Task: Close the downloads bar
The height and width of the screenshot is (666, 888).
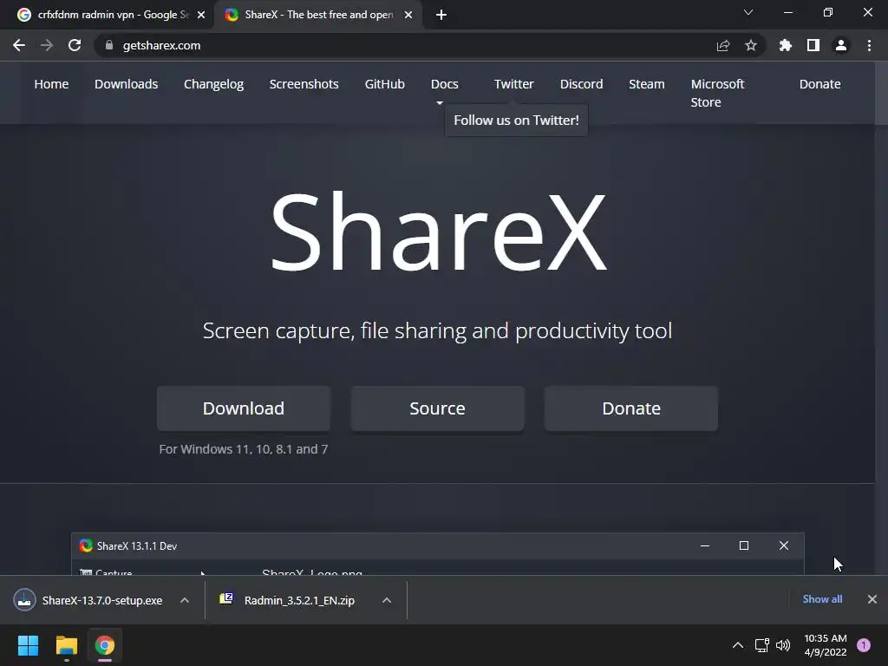Action: click(872, 599)
